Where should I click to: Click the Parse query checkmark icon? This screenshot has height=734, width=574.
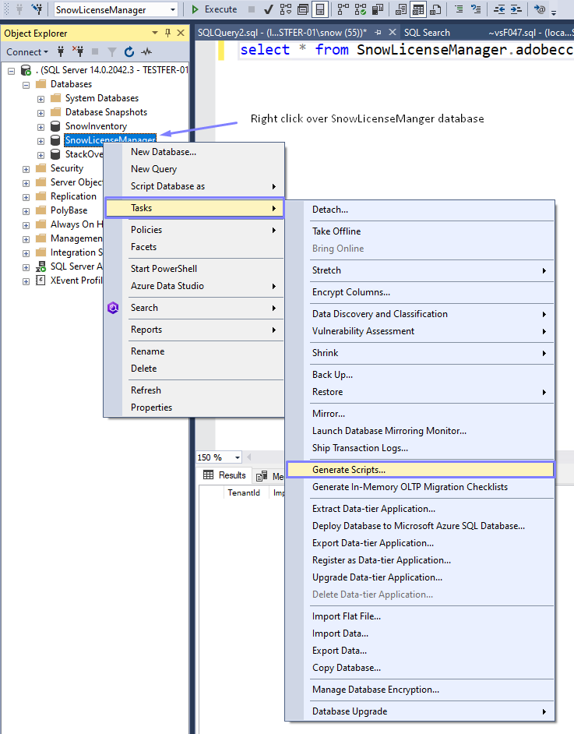(x=269, y=9)
